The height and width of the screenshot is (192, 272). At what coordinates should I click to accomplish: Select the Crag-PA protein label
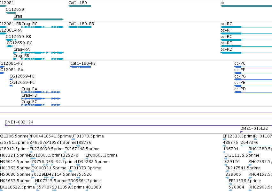point(29,89)
